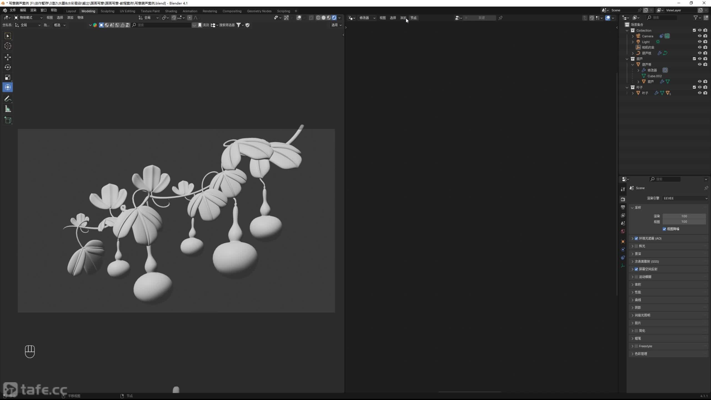This screenshot has height=400, width=711.
Task: Open the 选项 options button in viewport
Action: [336, 25]
